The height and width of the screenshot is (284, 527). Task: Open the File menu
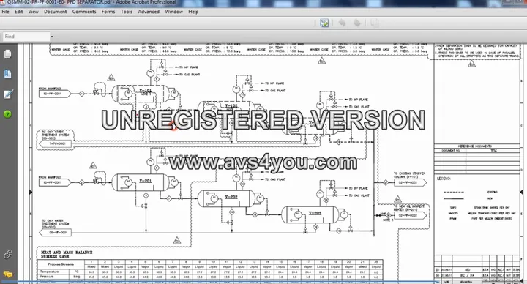click(5, 12)
